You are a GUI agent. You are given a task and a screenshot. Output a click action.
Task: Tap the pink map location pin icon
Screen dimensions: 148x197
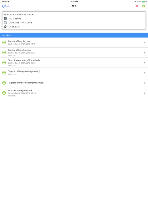(x=137, y=6)
